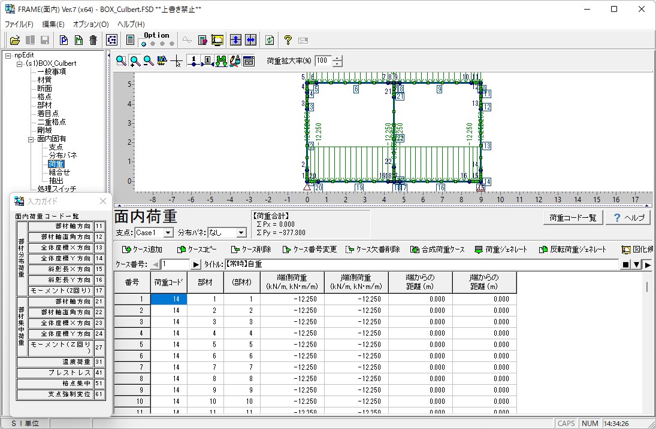Toggle the member number display icon
The width and height of the screenshot is (656, 429).
tap(207, 60)
